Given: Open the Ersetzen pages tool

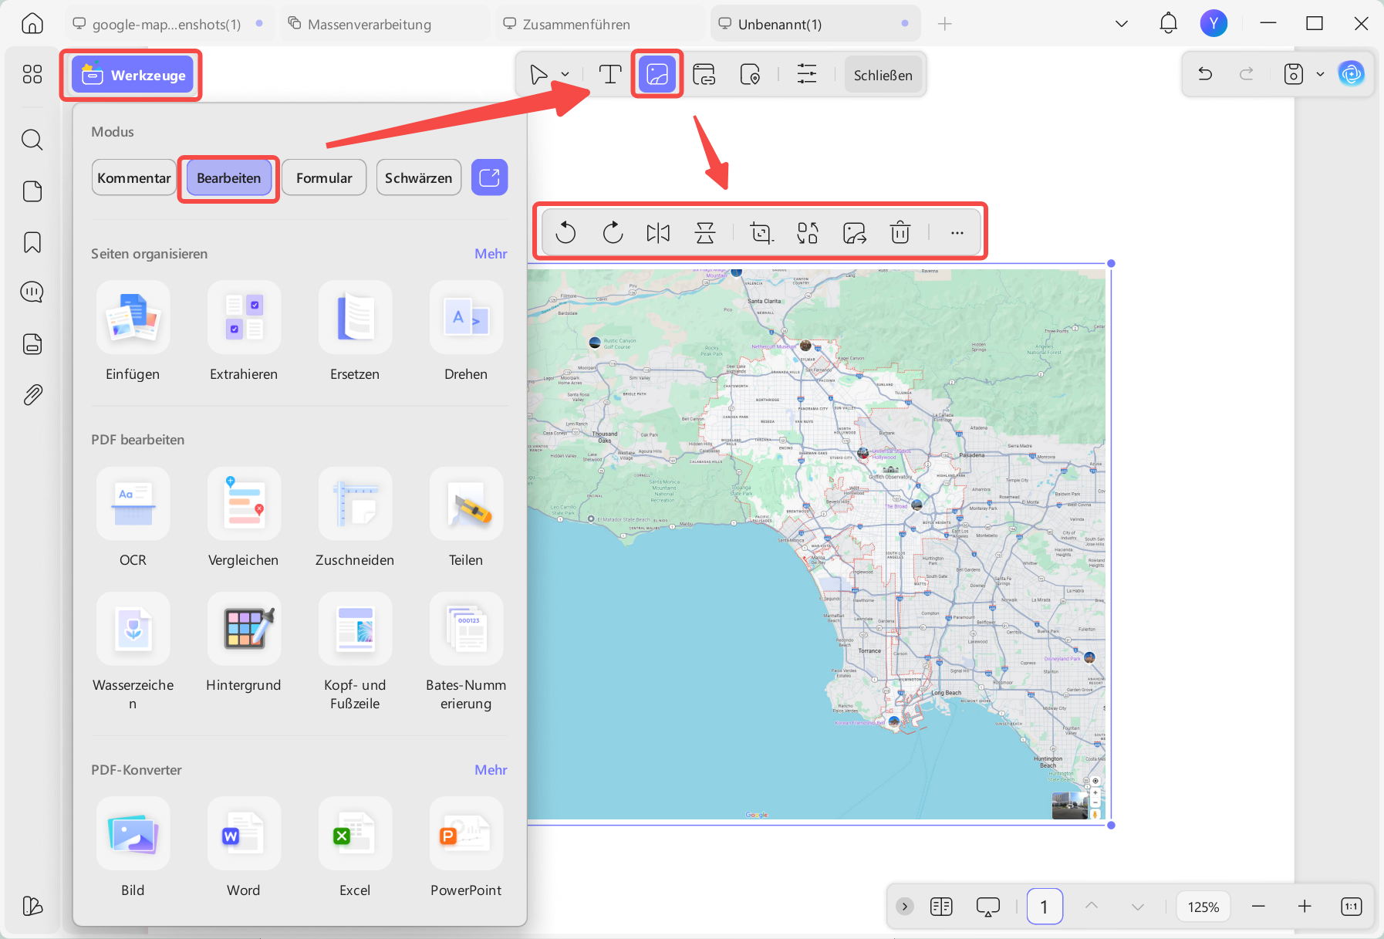Looking at the screenshot, I should [355, 331].
